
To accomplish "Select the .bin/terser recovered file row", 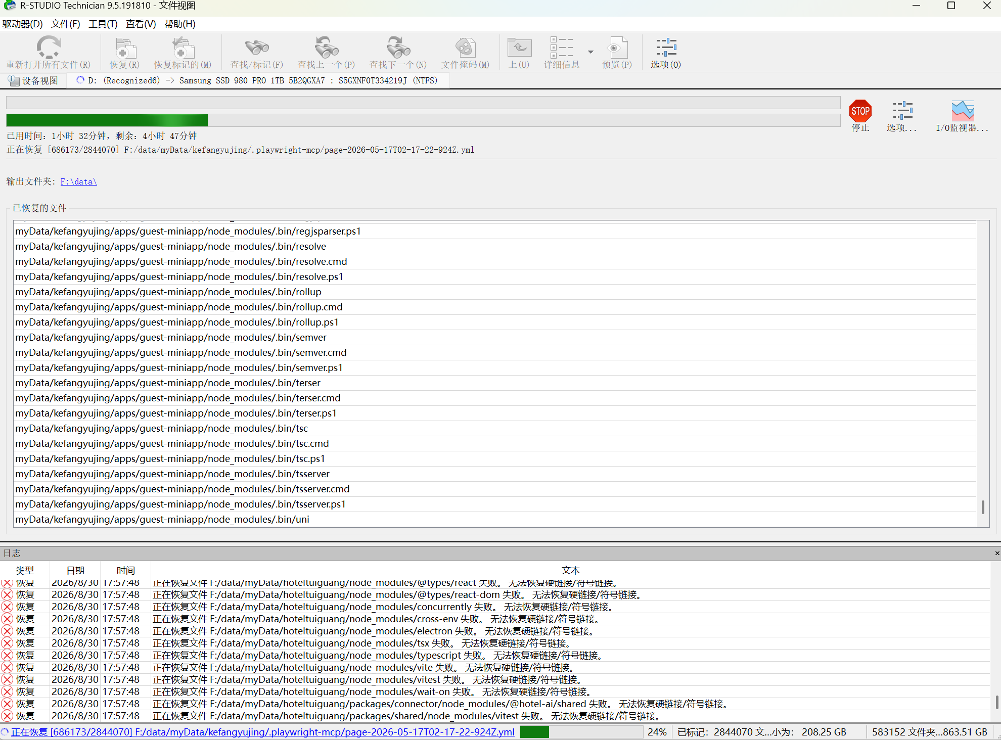I will [494, 383].
